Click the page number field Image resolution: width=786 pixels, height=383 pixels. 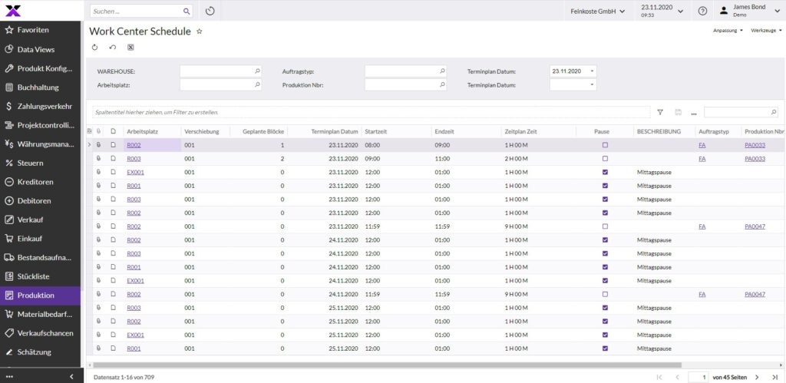click(698, 377)
